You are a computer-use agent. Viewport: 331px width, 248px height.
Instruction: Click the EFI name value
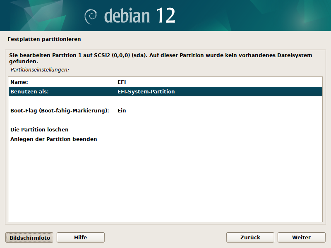coord(122,82)
